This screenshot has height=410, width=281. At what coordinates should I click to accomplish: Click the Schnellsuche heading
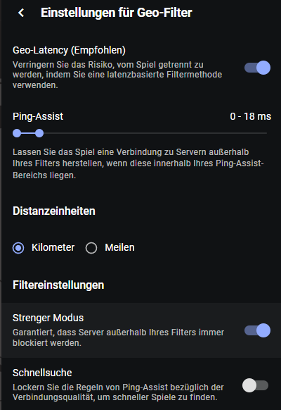[x=42, y=373]
